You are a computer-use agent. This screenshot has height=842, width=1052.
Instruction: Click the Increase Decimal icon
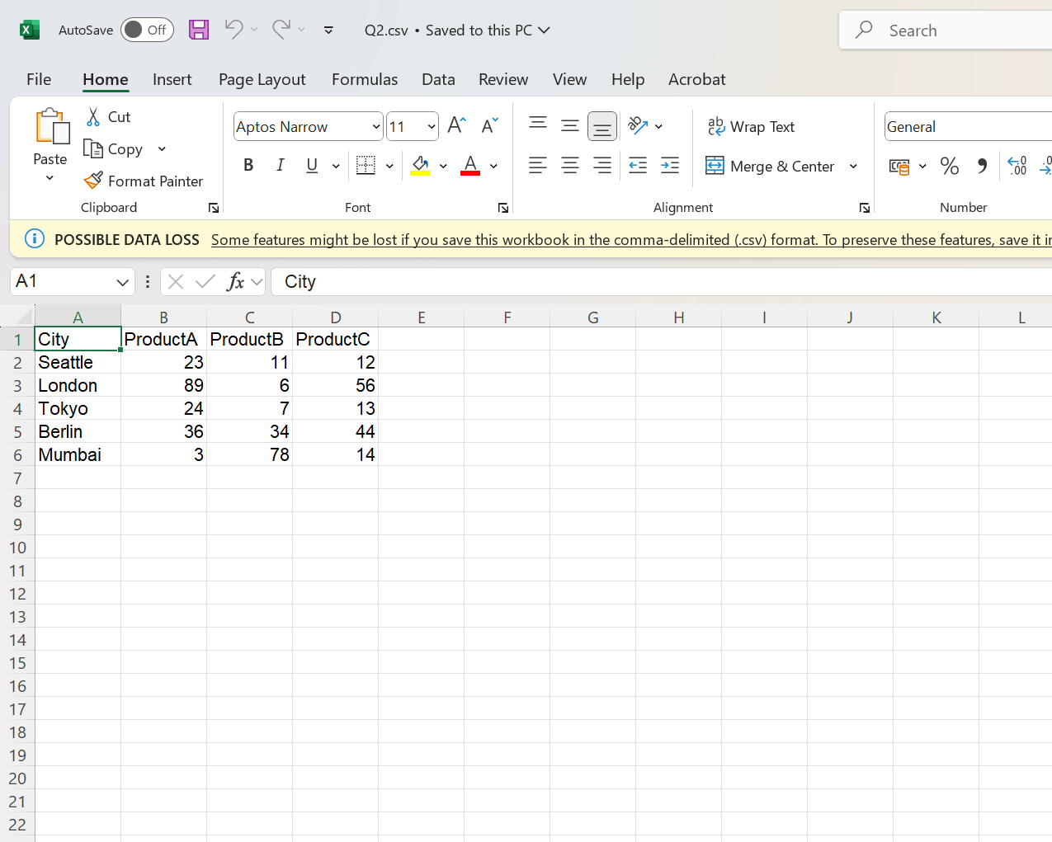[x=1017, y=166]
